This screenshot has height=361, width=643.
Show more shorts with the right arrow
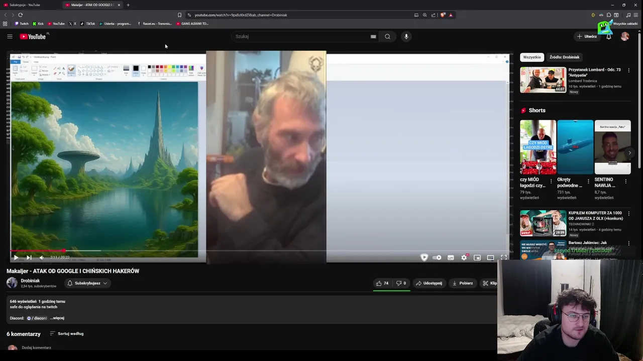629,153
